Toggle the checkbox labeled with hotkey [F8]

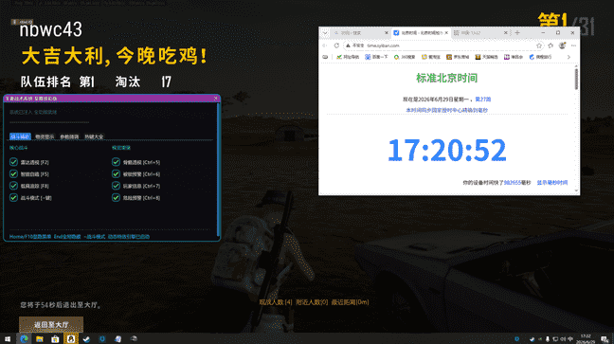[13, 186]
